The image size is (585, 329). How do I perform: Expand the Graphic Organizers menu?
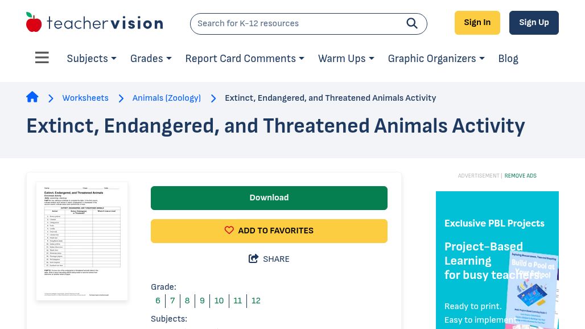coord(436,59)
